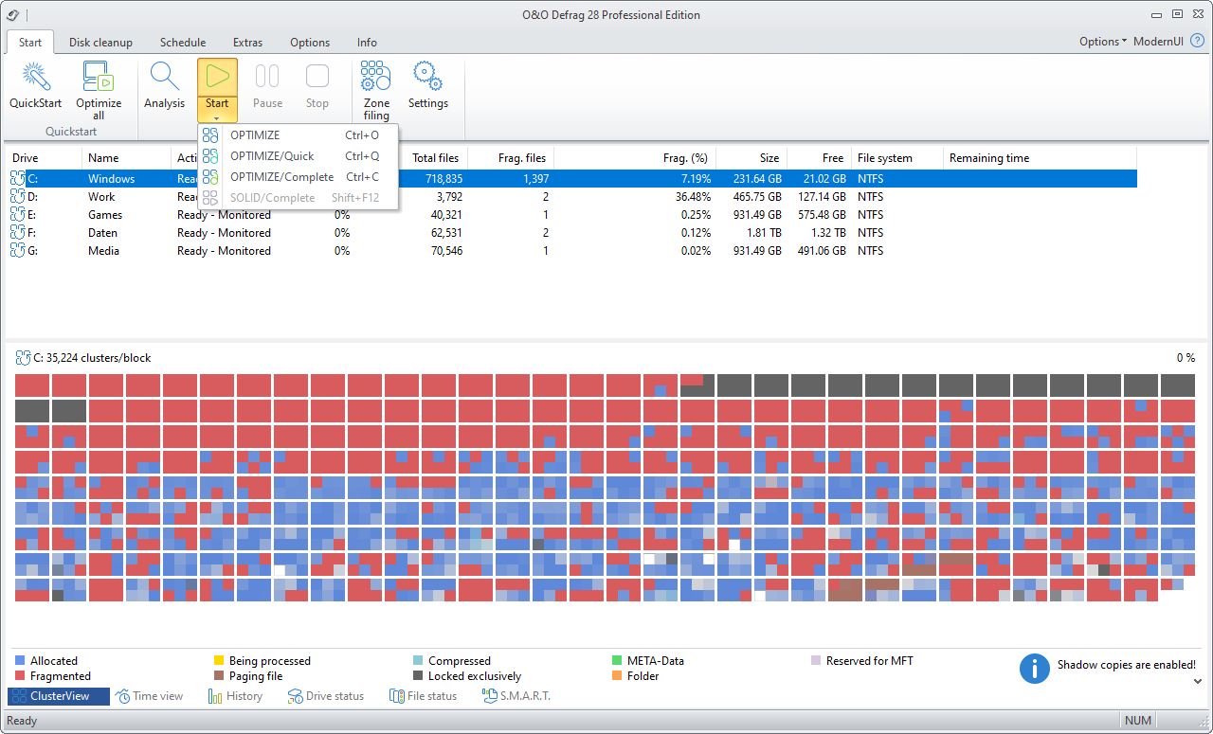Click the ModernUI link
This screenshot has height=734, width=1213.
(x=1158, y=42)
